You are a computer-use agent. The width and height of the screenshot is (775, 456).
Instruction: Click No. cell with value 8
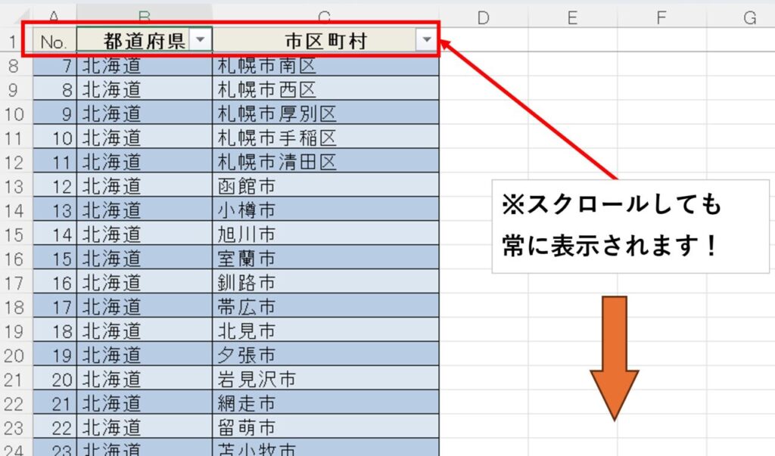(x=54, y=89)
